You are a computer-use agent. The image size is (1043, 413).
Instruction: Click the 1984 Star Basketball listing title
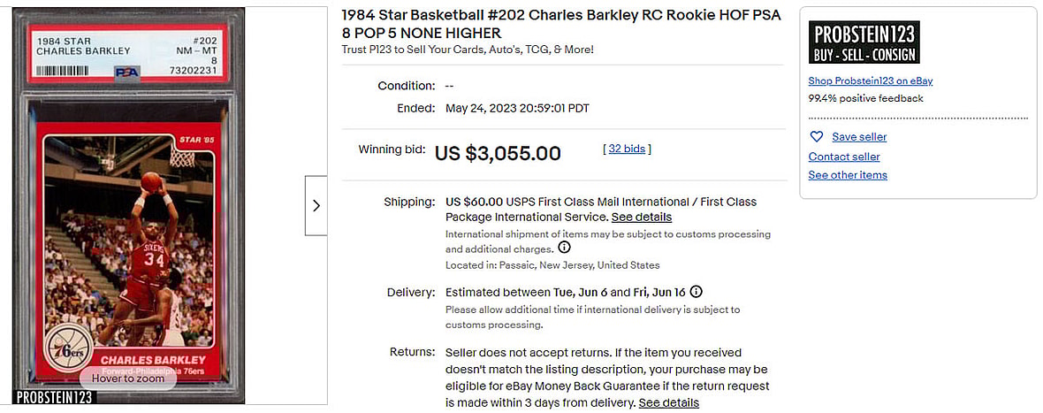pos(560,25)
